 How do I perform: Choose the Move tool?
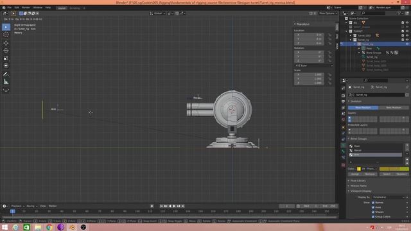[x=6, y=43]
